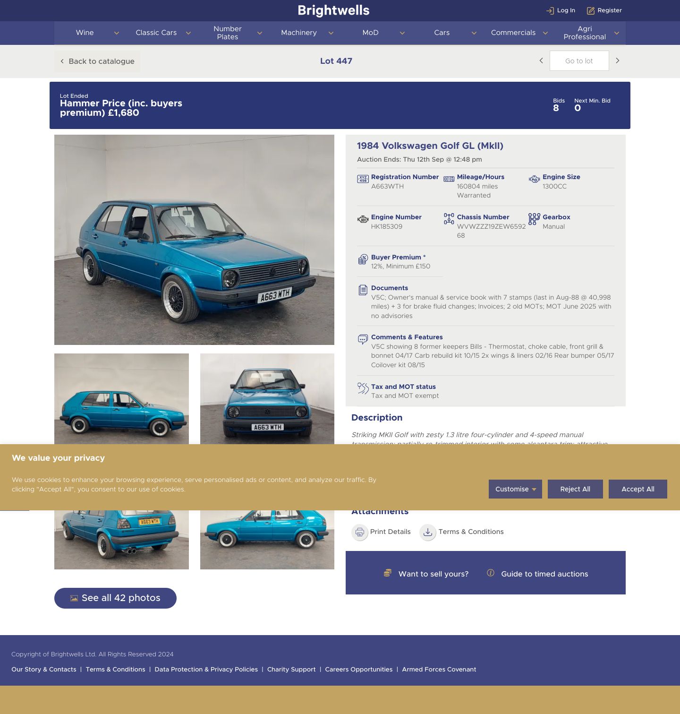The image size is (680, 714).
Task: Click the Comments & Features speech icon
Action: (363, 339)
